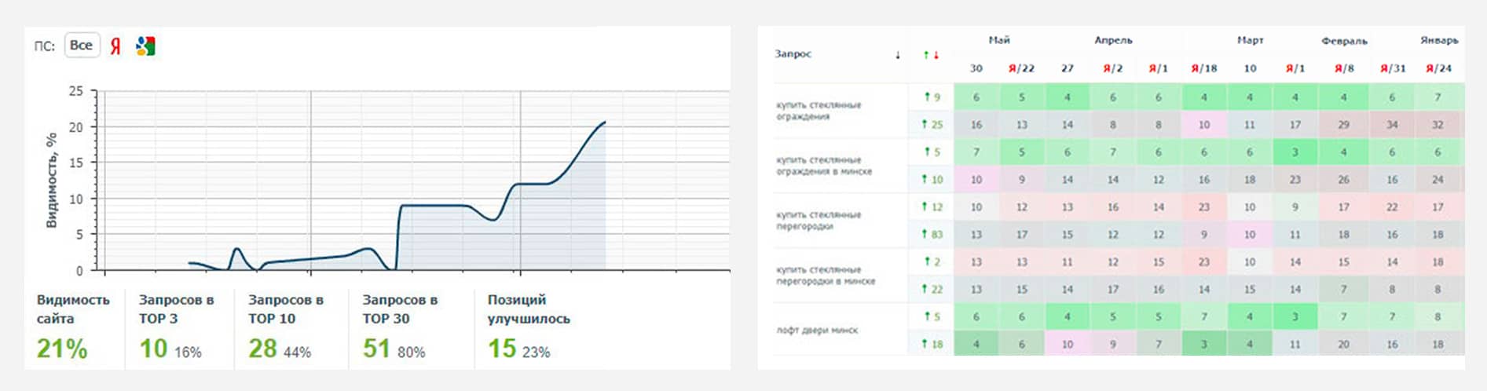Click the chart line peak near 20%

(x=604, y=122)
